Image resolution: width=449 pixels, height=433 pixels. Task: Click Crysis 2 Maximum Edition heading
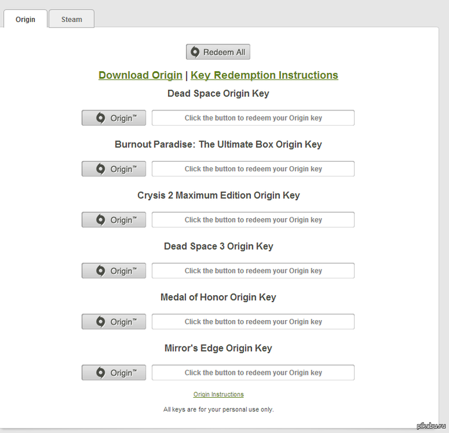pyautogui.click(x=218, y=195)
